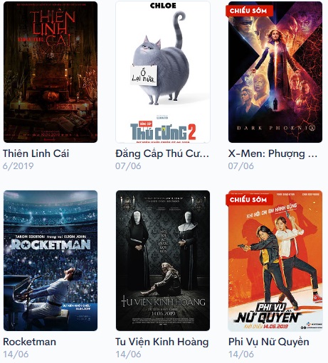The height and width of the screenshot is (363, 328).
Task: Click the X-Men: Phượng title link
Action: (273, 153)
